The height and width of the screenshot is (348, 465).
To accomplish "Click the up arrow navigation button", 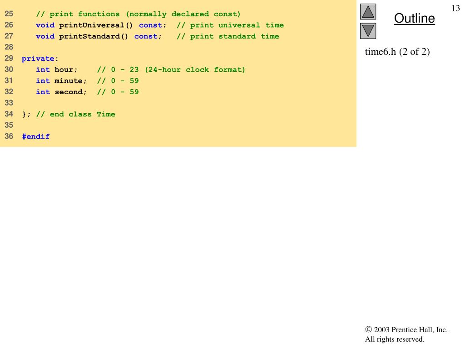I will 368,11.
